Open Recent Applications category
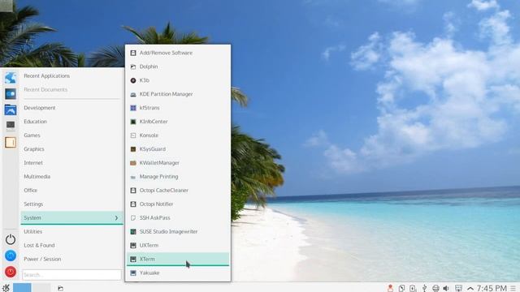This screenshot has height=292, width=520. click(x=71, y=75)
